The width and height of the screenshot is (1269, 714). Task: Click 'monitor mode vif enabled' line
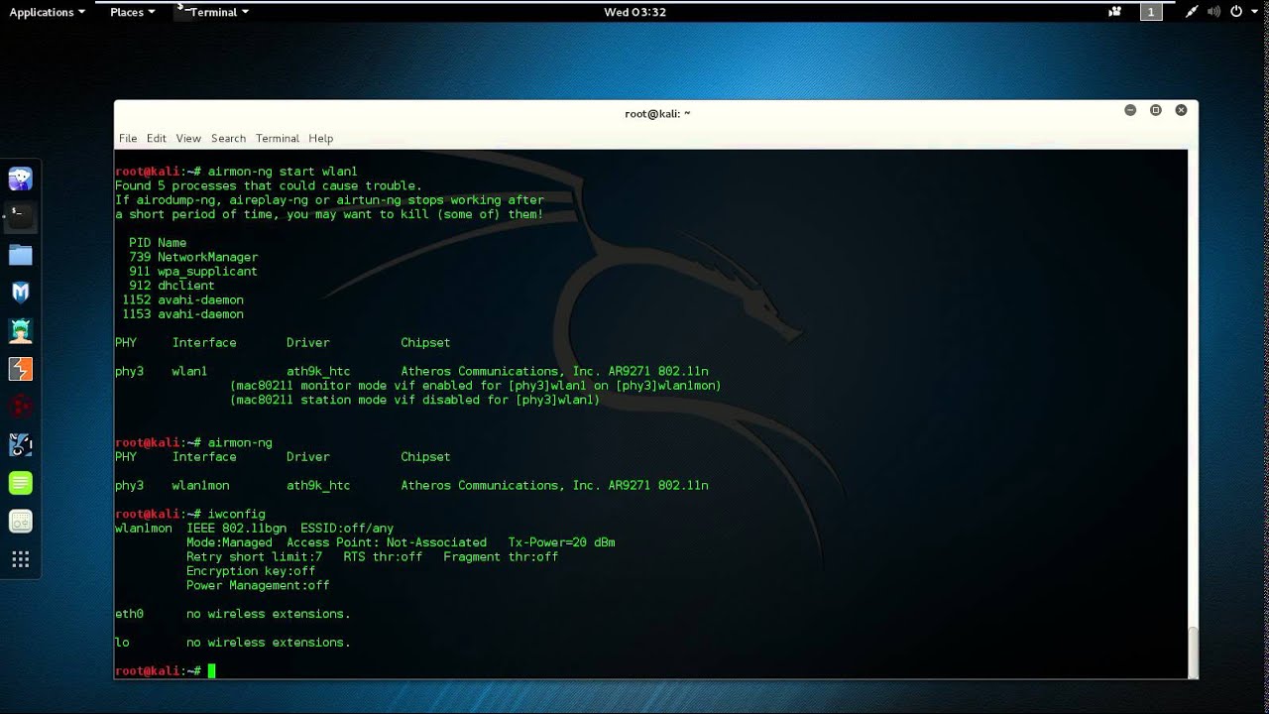tap(476, 386)
